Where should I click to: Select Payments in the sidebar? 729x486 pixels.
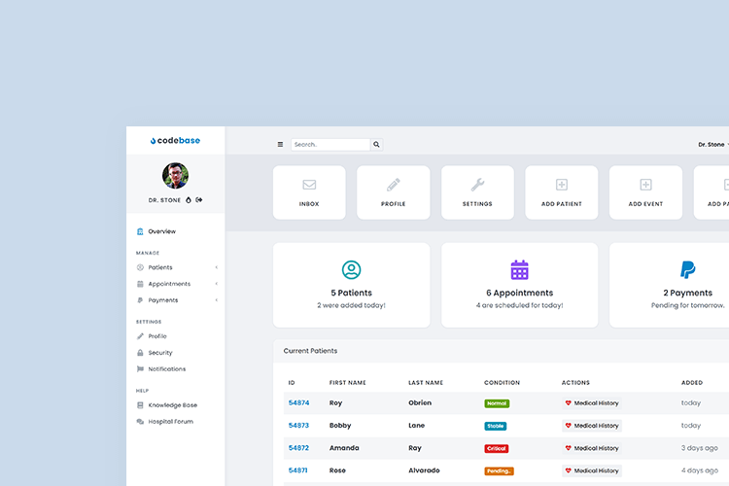click(175, 300)
